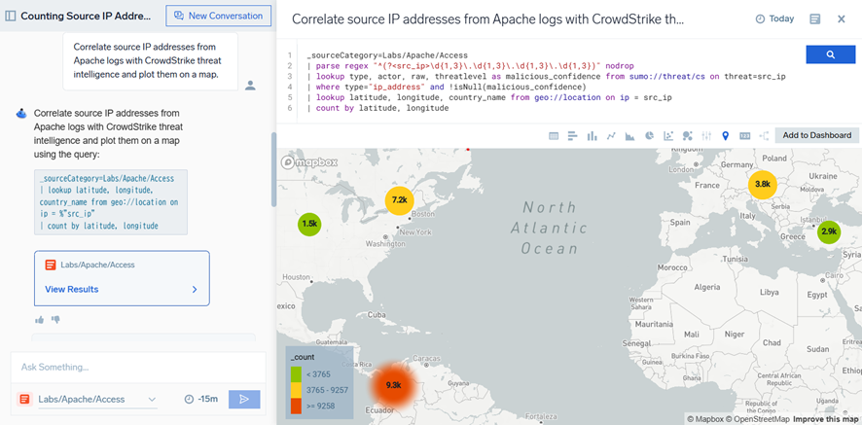Switch to the map pin visualization
Screen dimensions: 862x425
(x=726, y=136)
